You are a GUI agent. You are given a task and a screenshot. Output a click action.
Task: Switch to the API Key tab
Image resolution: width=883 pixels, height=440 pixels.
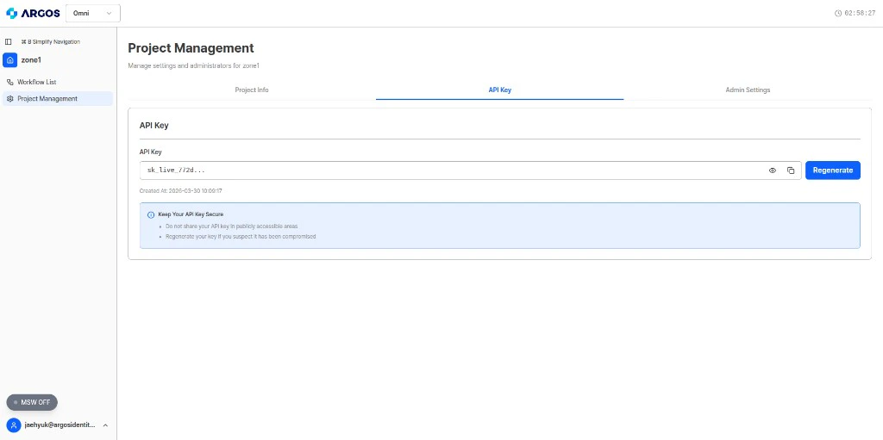pyautogui.click(x=500, y=90)
